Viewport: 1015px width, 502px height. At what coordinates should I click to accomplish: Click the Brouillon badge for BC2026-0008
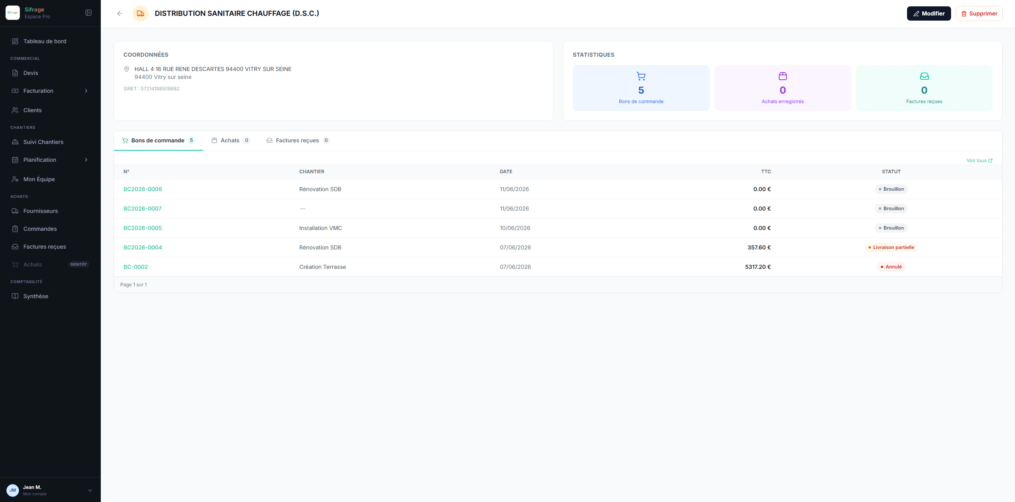pyautogui.click(x=891, y=189)
